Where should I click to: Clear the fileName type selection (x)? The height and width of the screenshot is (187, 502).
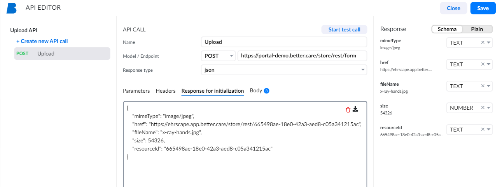tap(483, 86)
